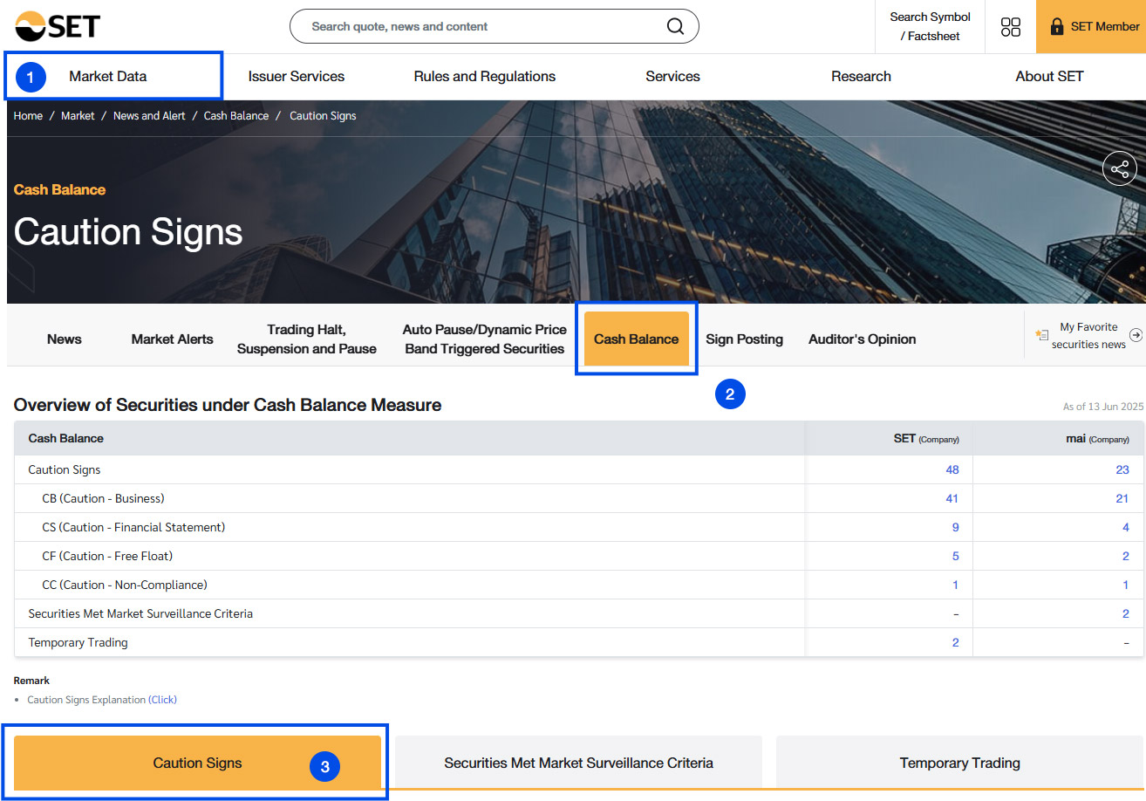Click the As of 13 Jun 2025 text

click(1103, 407)
